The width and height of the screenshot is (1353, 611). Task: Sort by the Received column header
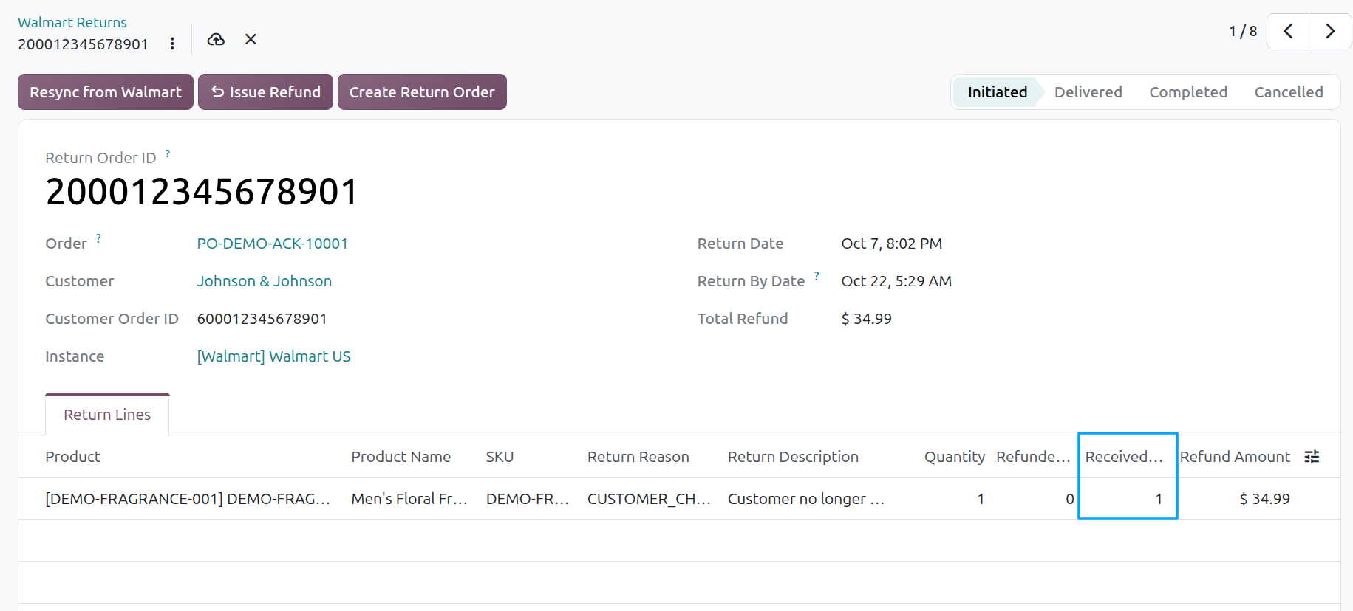[1124, 457]
